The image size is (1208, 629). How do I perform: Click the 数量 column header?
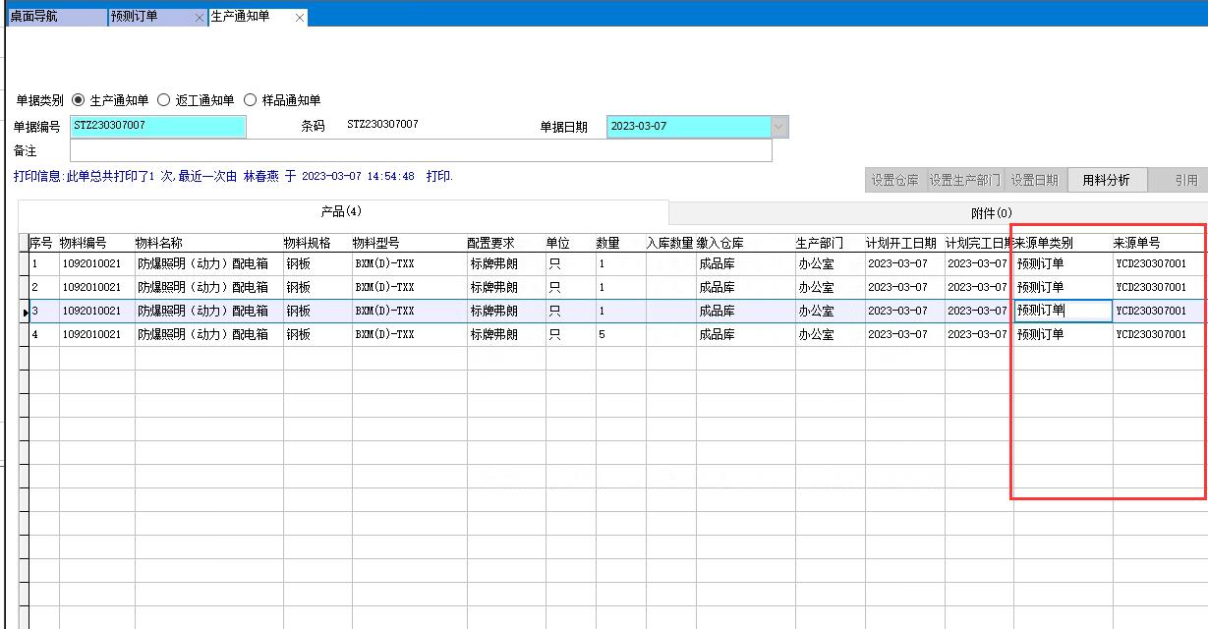point(608,243)
